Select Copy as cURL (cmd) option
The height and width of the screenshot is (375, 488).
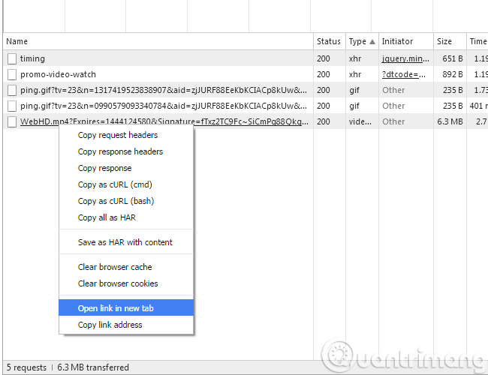[x=115, y=184]
